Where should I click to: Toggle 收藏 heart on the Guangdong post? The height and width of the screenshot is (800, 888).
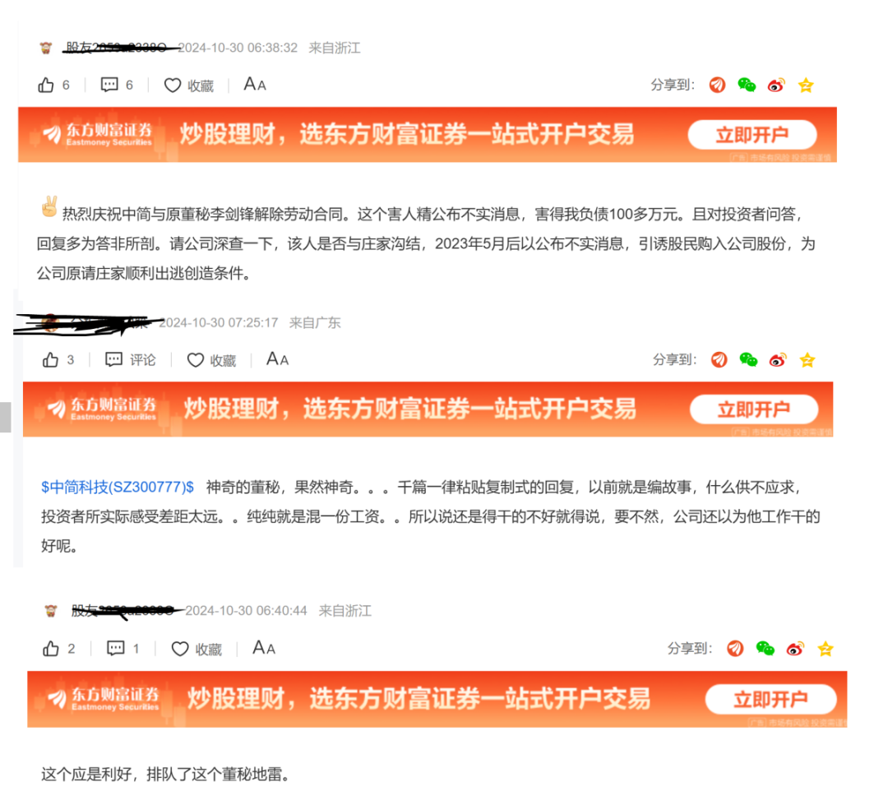[211, 360]
